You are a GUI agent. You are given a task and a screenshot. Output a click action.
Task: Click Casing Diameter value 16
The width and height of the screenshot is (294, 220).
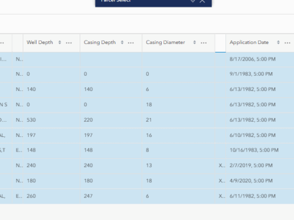[x=149, y=135]
